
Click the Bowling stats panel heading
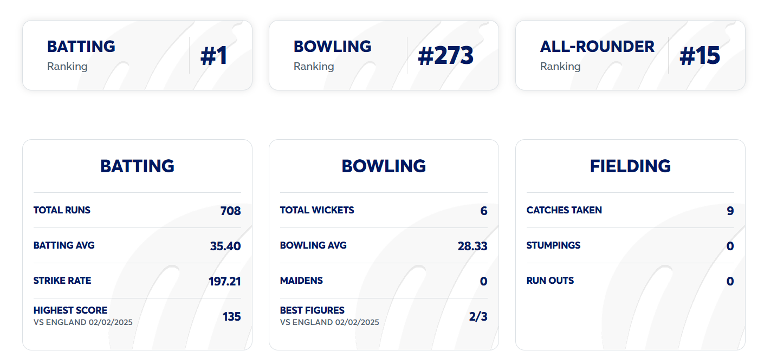point(384,166)
